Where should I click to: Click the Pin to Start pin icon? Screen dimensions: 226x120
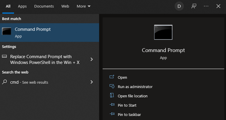click(x=112, y=105)
